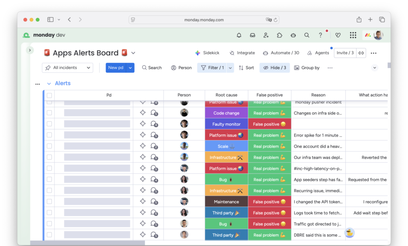Open the help question mark icon
408x246 pixels.
320,35
